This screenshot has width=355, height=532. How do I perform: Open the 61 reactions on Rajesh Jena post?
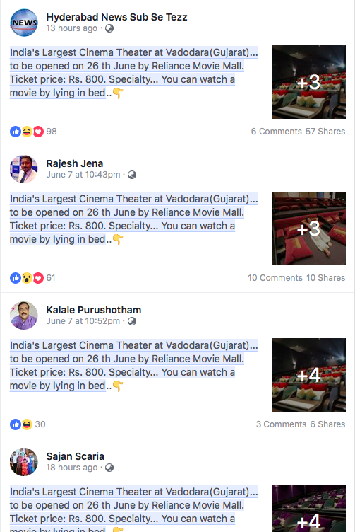(33, 278)
